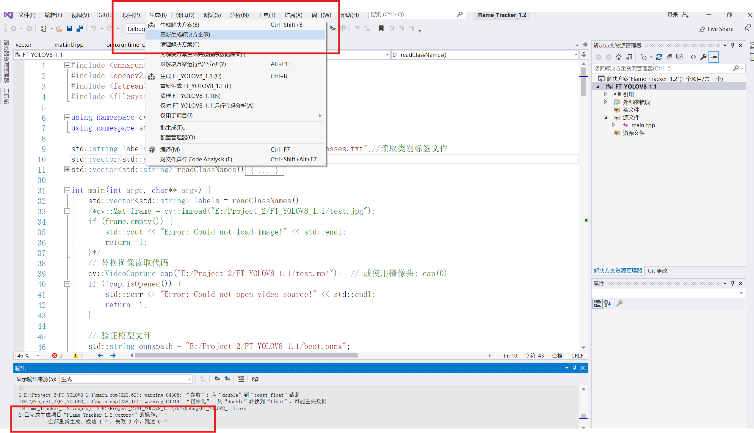Toggle word wrap in output panel
Image resolution: width=754 pixels, height=433 pixels.
click(255, 379)
